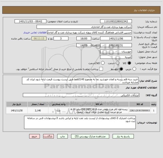Click the response deadline date 1401/11/06

coord(116,39)
